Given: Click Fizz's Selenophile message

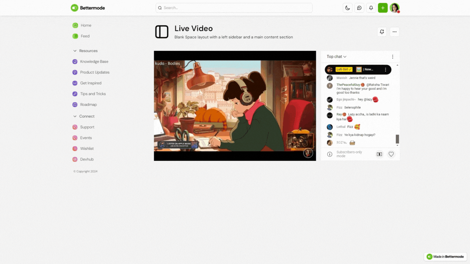Looking at the screenshot, I should pos(352,108).
